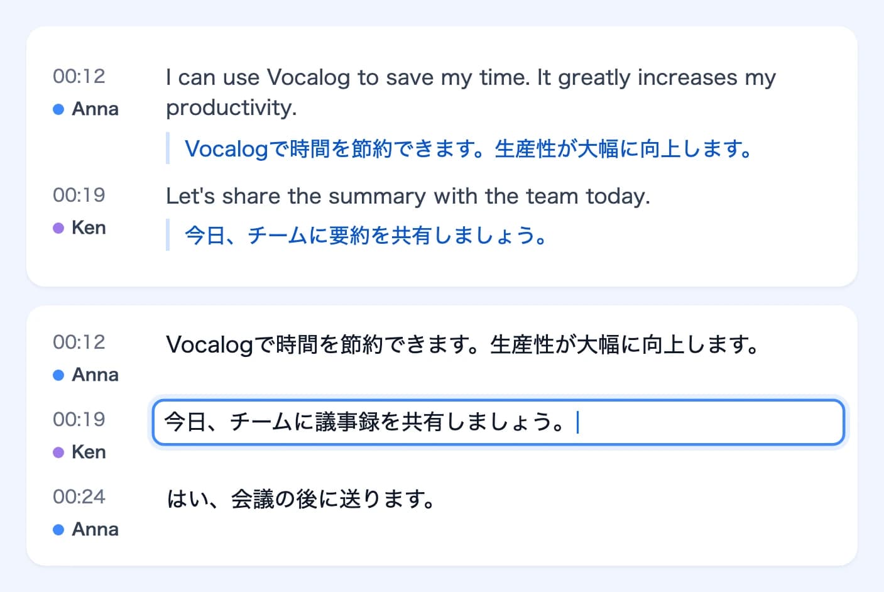This screenshot has width=884, height=592.
Task: Click the Anna speaker name in top card
Action: click(x=95, y=109)
